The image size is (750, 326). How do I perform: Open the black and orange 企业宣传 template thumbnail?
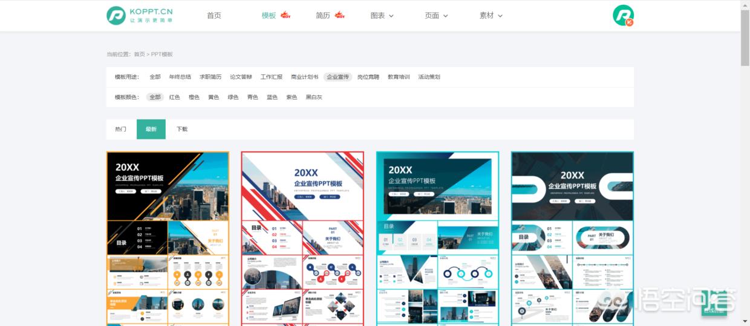click(x=168, y=238)
